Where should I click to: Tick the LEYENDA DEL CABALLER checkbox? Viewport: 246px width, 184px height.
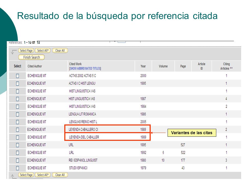pyautogui.click(x=17, y=137)
